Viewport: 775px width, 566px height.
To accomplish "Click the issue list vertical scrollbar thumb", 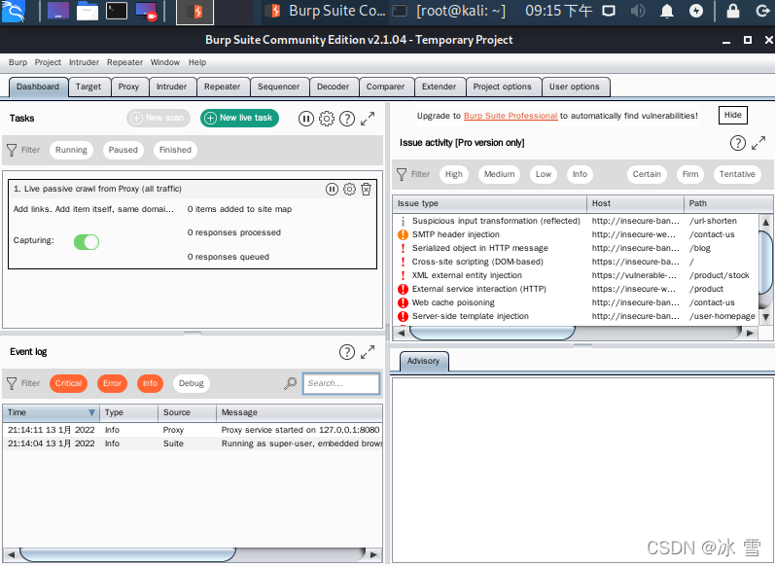I will [x=765, y=264].
